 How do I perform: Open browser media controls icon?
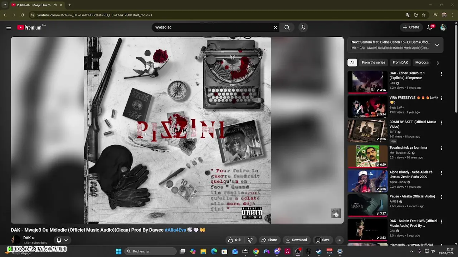click(x=435, y=15)
